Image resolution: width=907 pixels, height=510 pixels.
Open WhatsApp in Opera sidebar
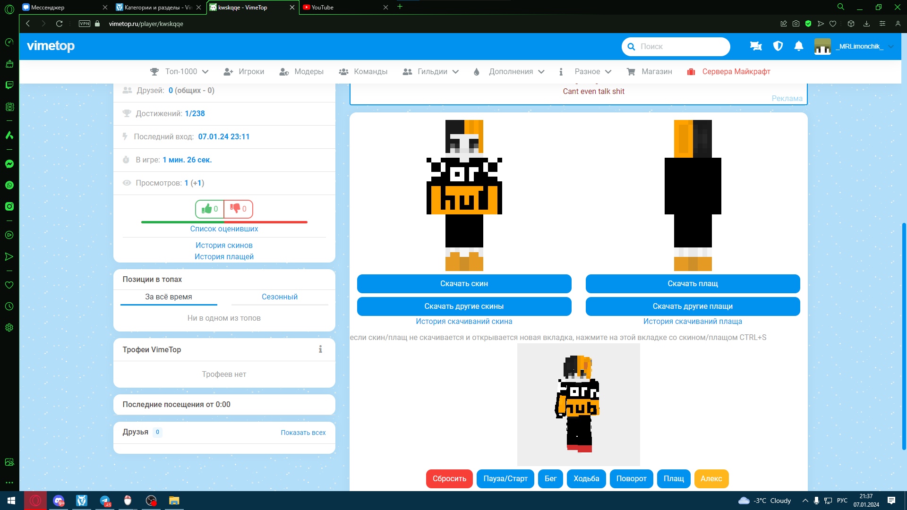coord(9,185)
